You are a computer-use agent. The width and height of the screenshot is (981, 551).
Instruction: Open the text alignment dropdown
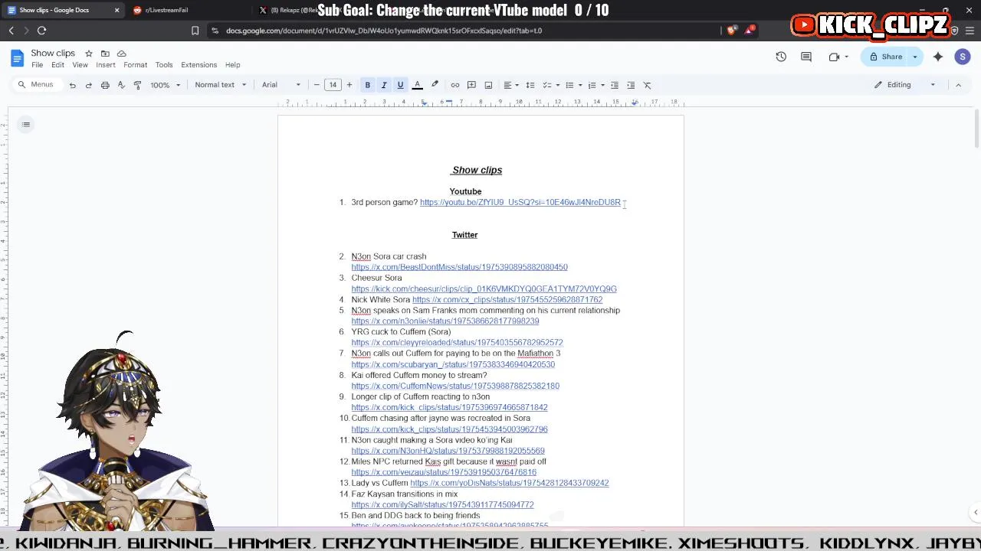pyautogui.click(x=511, y=85)
